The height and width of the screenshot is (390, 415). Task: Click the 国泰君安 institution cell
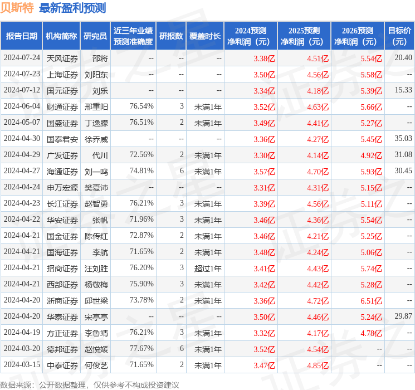pos(62,139)
